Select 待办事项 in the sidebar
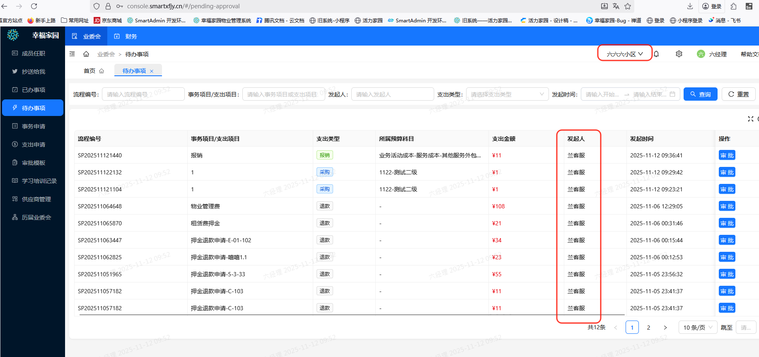Image resolution: width=759 pixels, height=357 pixels. [33, 108]
